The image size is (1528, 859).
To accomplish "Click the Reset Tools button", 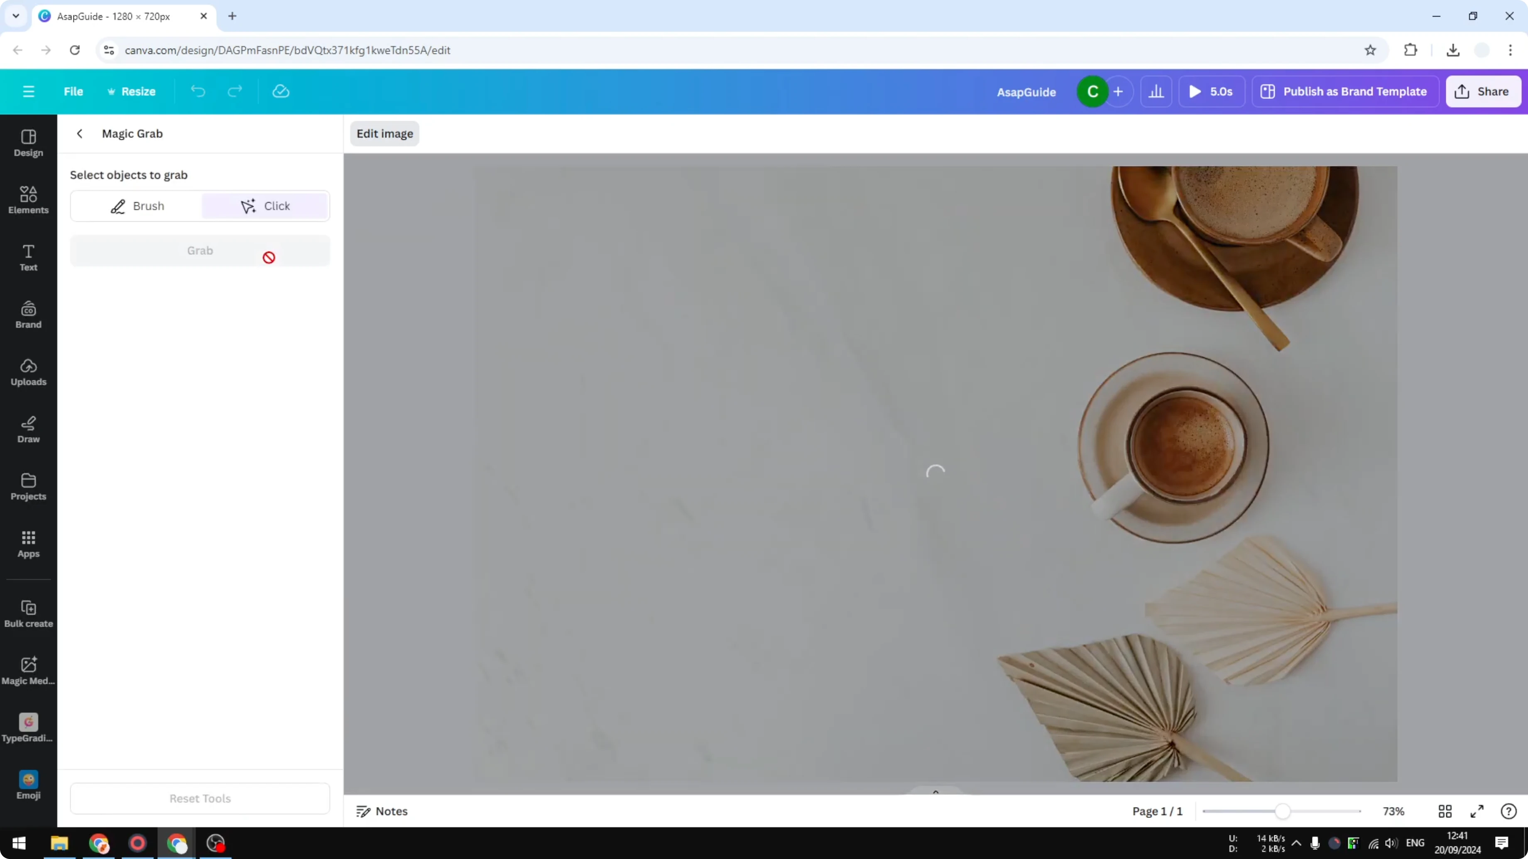I will tap(200, 798).
